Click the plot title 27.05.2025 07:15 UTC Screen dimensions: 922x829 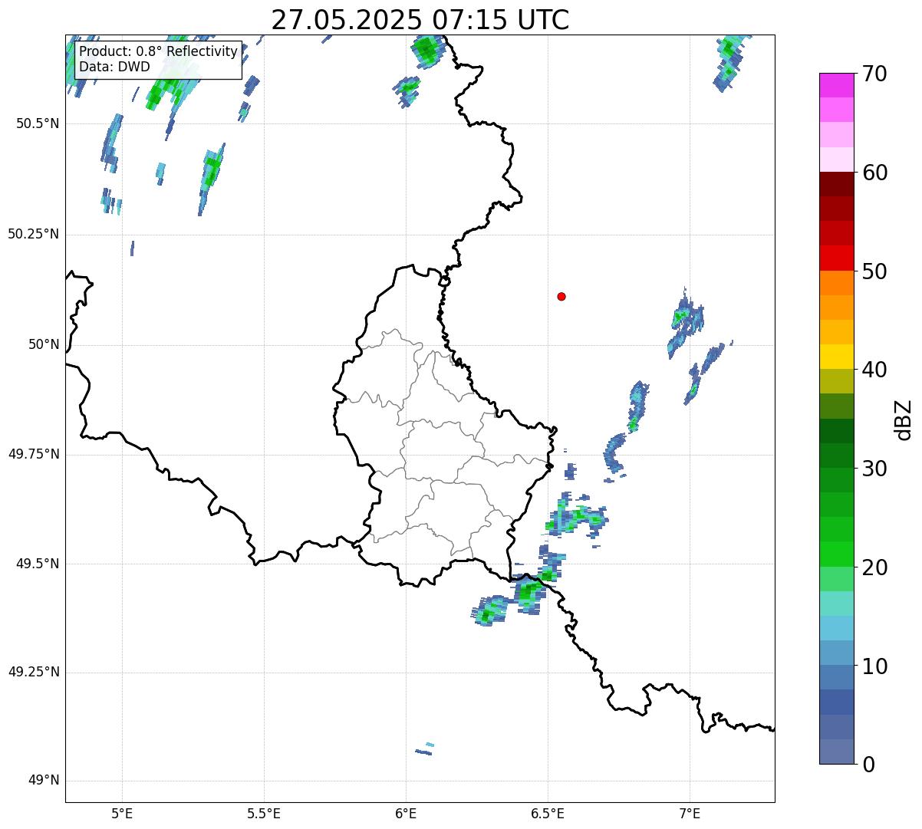(x=420, y=19)
